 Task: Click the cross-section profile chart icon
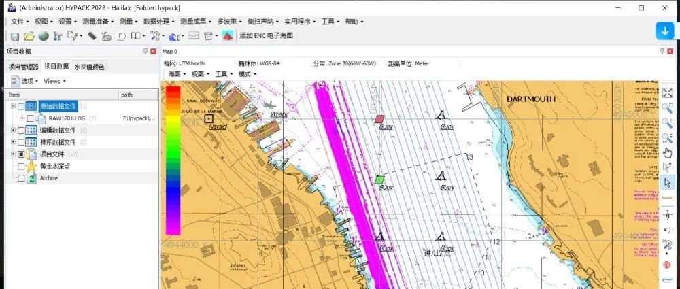(193, 36)
